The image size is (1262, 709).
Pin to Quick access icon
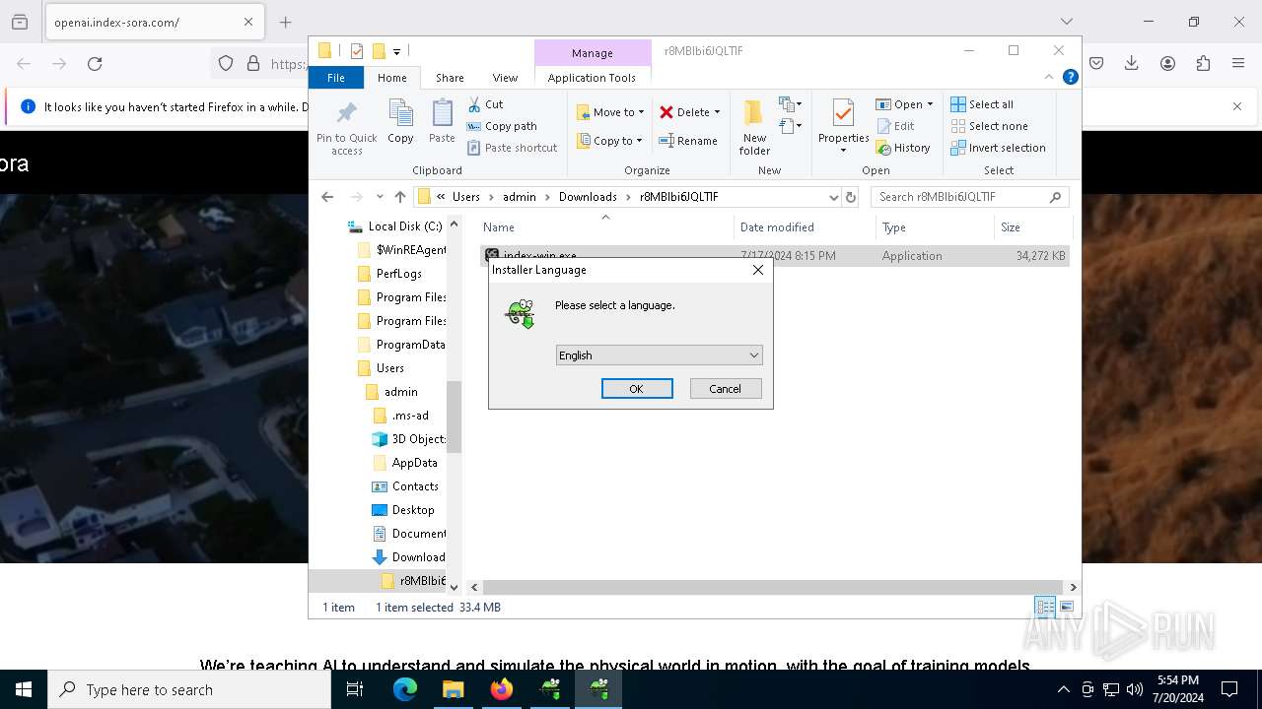click(346, 127)
